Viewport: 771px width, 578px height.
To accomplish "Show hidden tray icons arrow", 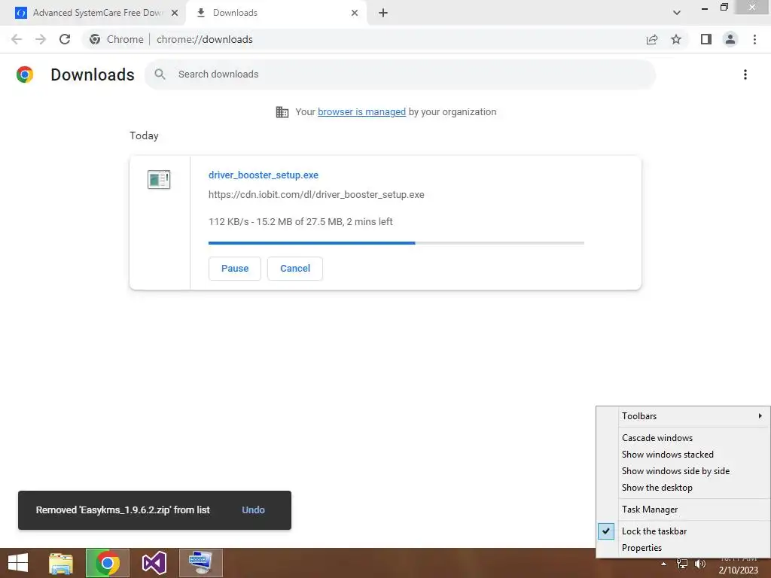I will (x=664, y=564).
